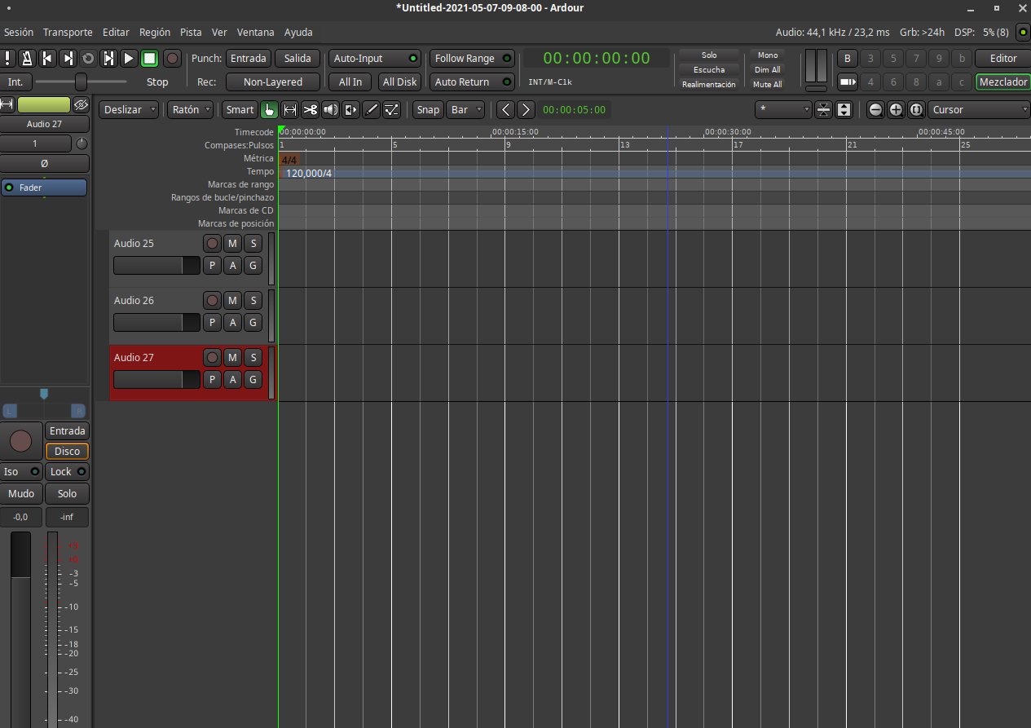This screenshot has height=728, width=1031.
Task: Click the Mezclador button
Action: tap(1002, 82)
